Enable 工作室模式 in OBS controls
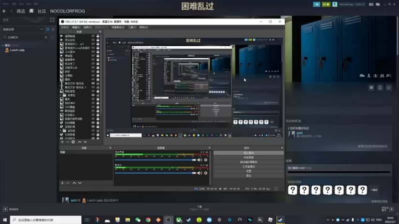 click(x=248, y=167)
